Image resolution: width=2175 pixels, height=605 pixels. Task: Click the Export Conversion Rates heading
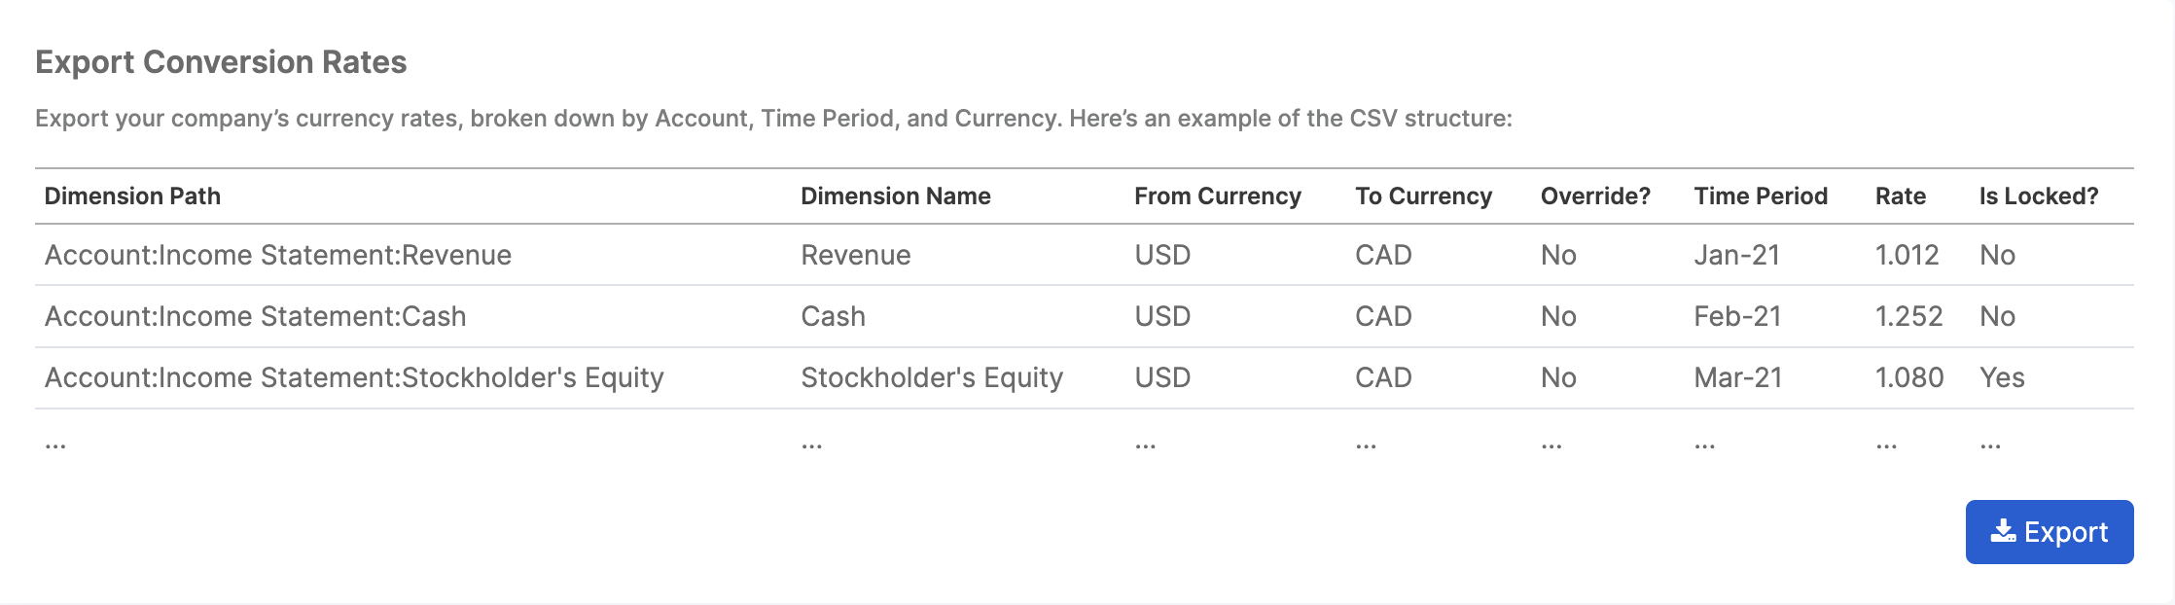pos(221,62)
